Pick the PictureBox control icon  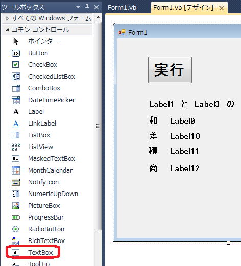point(16,206)
